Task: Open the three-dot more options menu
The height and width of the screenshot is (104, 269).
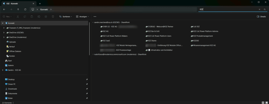Action: [95, 17]
